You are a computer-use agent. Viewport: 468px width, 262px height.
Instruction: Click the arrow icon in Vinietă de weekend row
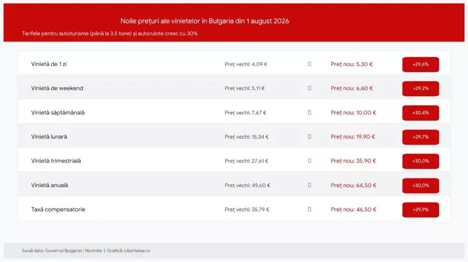[x=309, y=88]
